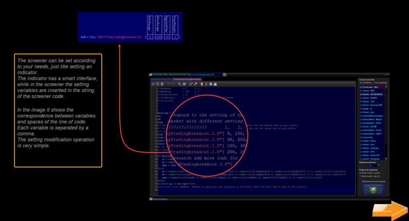409x221 pixels.
Task: Click code line 1 MinRange comment
Action: [x=179, y=88]
